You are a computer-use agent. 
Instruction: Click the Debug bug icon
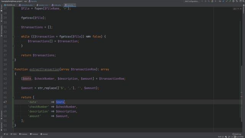[x=206, y=1]
